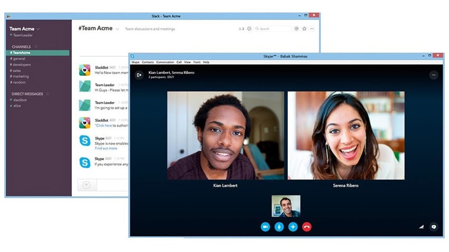Click the Slack Search field
Viewport: 449px width, 252px height.
(x=273, y=29)
